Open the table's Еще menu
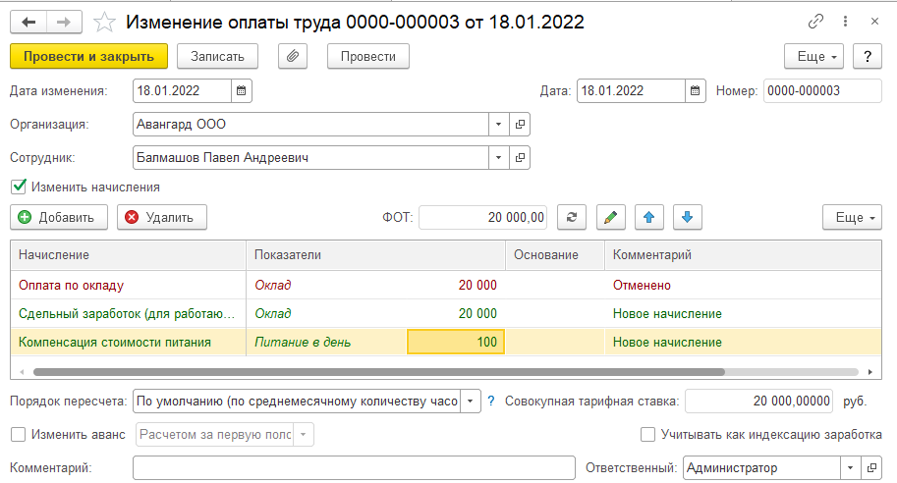 (x=852, y=217)
